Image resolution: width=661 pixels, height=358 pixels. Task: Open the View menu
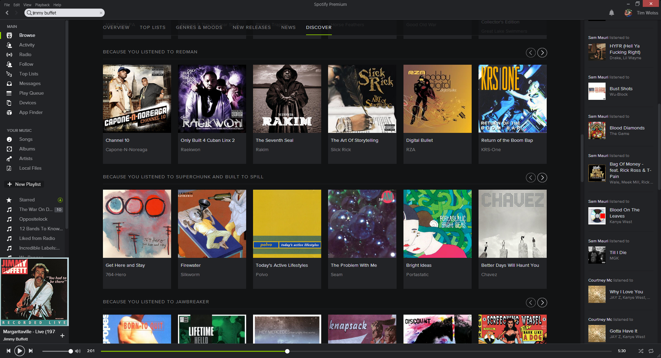27,5
